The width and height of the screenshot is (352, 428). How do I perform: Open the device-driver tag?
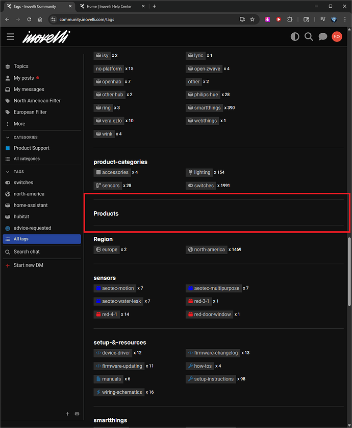pyautogui.click(x=113, y=353)
